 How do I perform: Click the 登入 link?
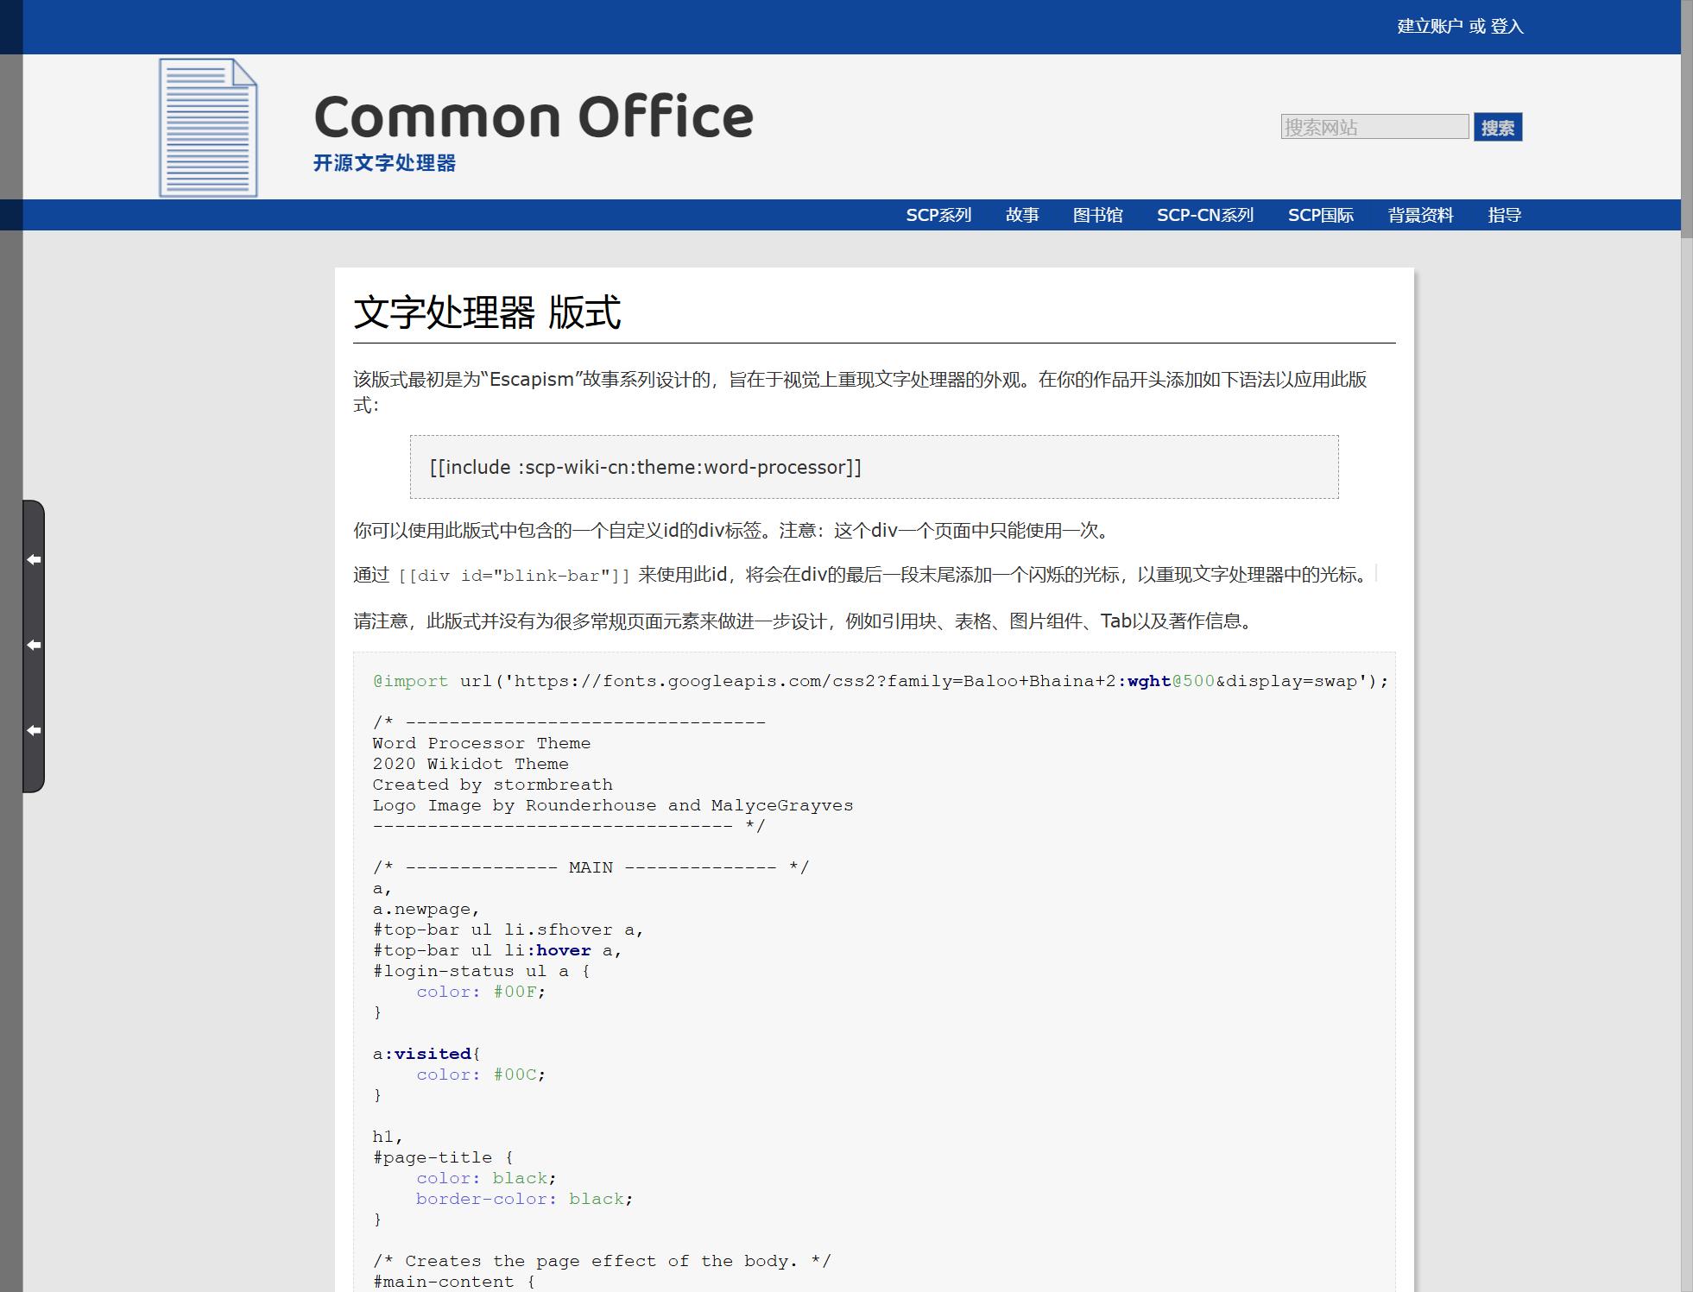(x=1506, y=27)
